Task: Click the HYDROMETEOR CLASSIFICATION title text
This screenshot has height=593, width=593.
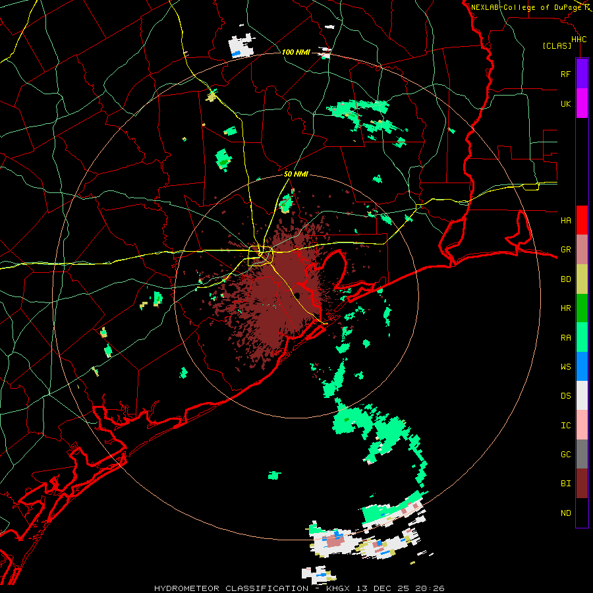Action: 231,588
